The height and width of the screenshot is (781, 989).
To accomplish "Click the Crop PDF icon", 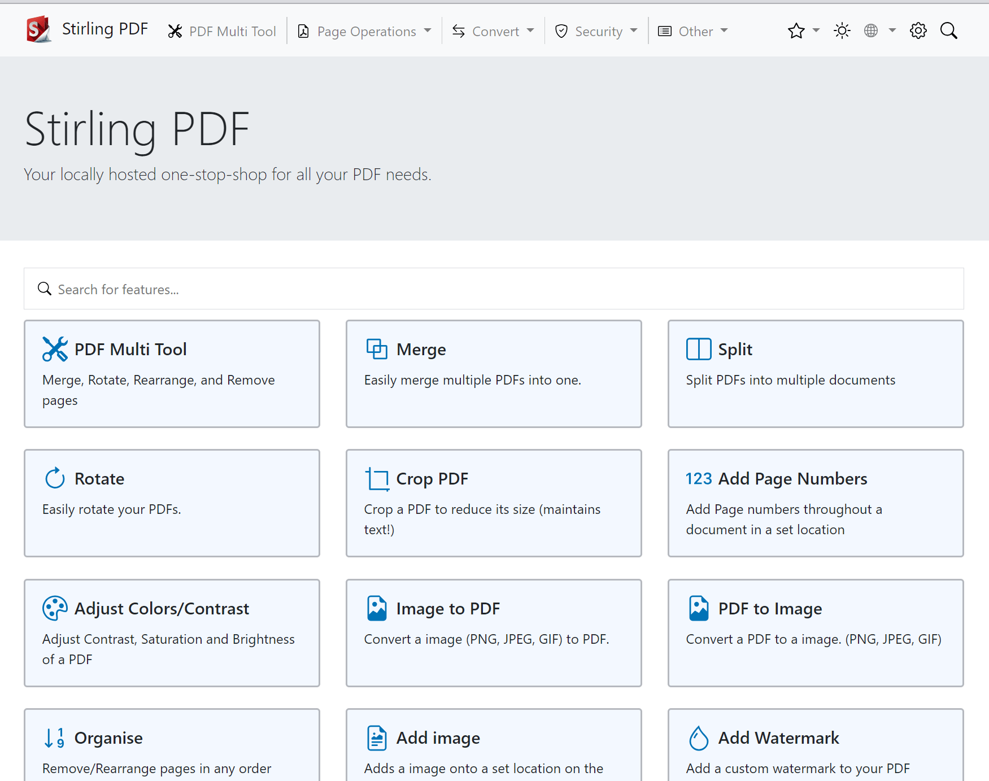I will click(377, 479).
